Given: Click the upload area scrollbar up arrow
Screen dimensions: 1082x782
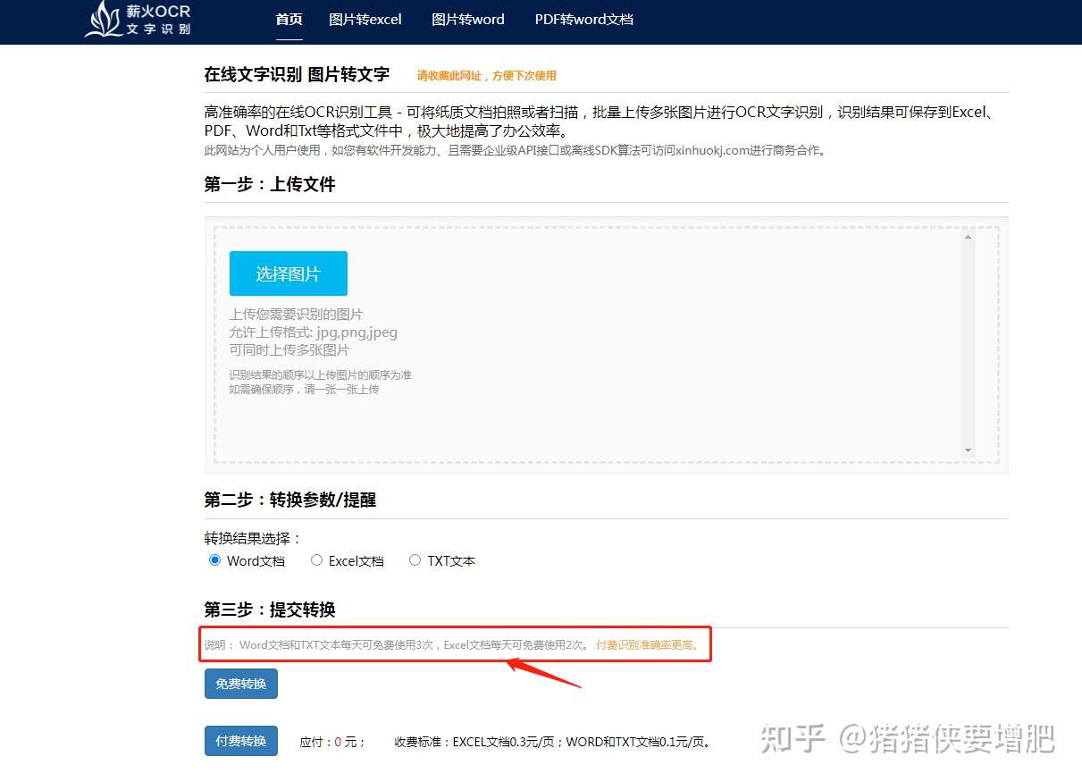Looking at the screenshot, I should 968,237.
